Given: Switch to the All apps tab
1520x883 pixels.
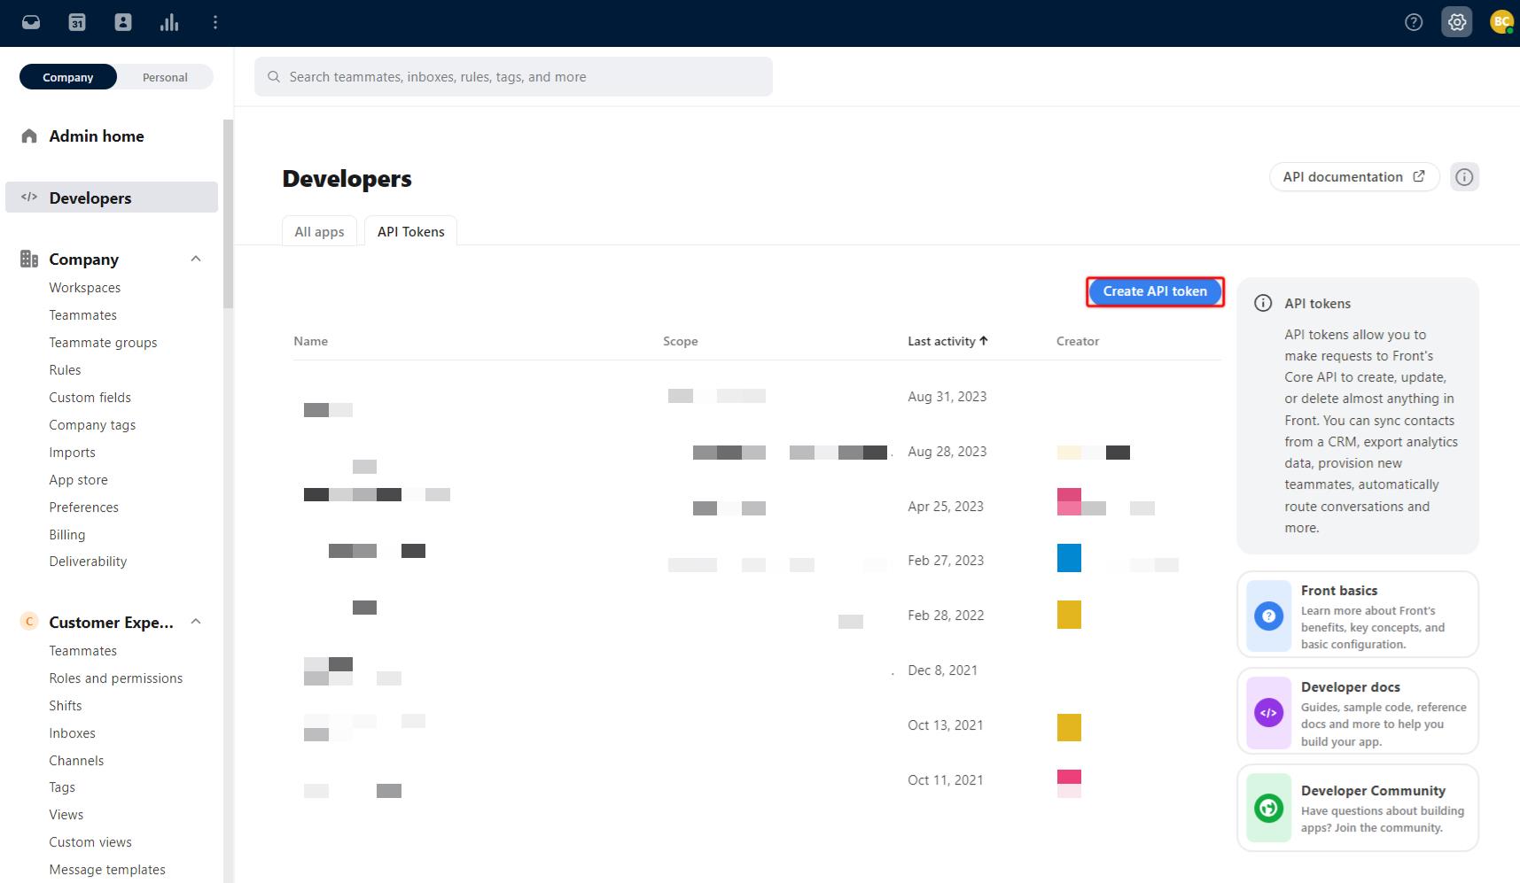Looking at the screenshot, I should 319,231.
